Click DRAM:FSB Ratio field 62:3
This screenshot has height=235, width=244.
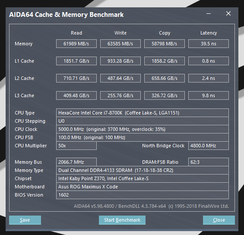(209, 162)
